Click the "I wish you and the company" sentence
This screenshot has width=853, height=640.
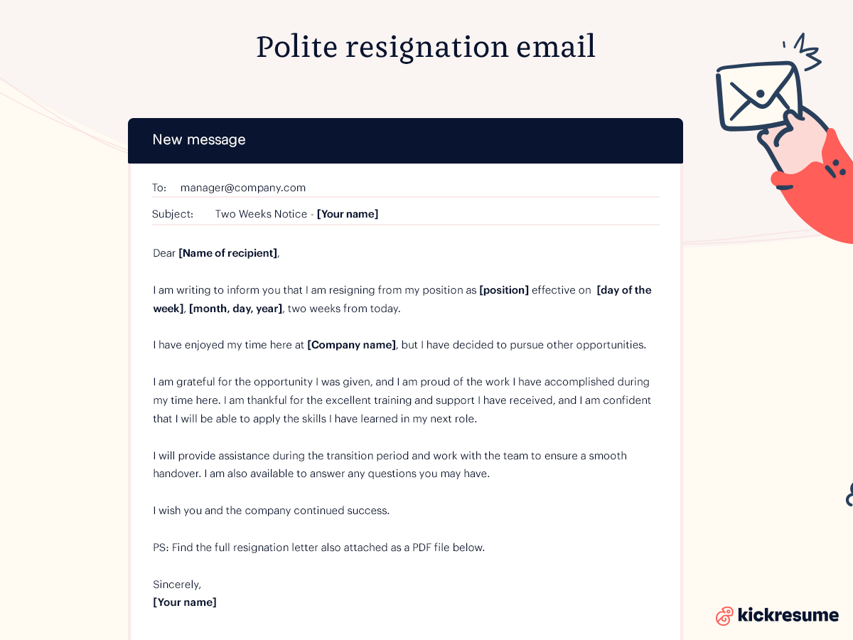click(x=271, y=511)
